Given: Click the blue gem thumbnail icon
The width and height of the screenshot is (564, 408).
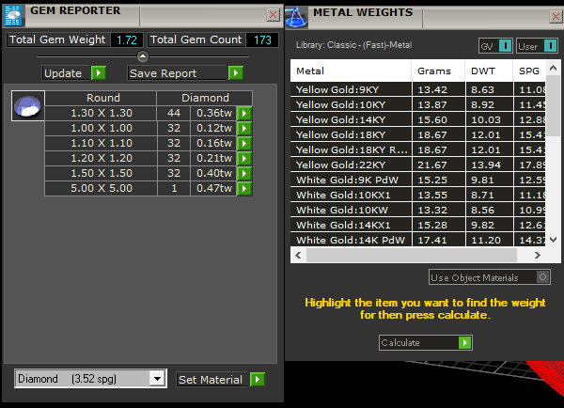Looking at the screenshot, I should pyautogui.click(x=27, y=105).
